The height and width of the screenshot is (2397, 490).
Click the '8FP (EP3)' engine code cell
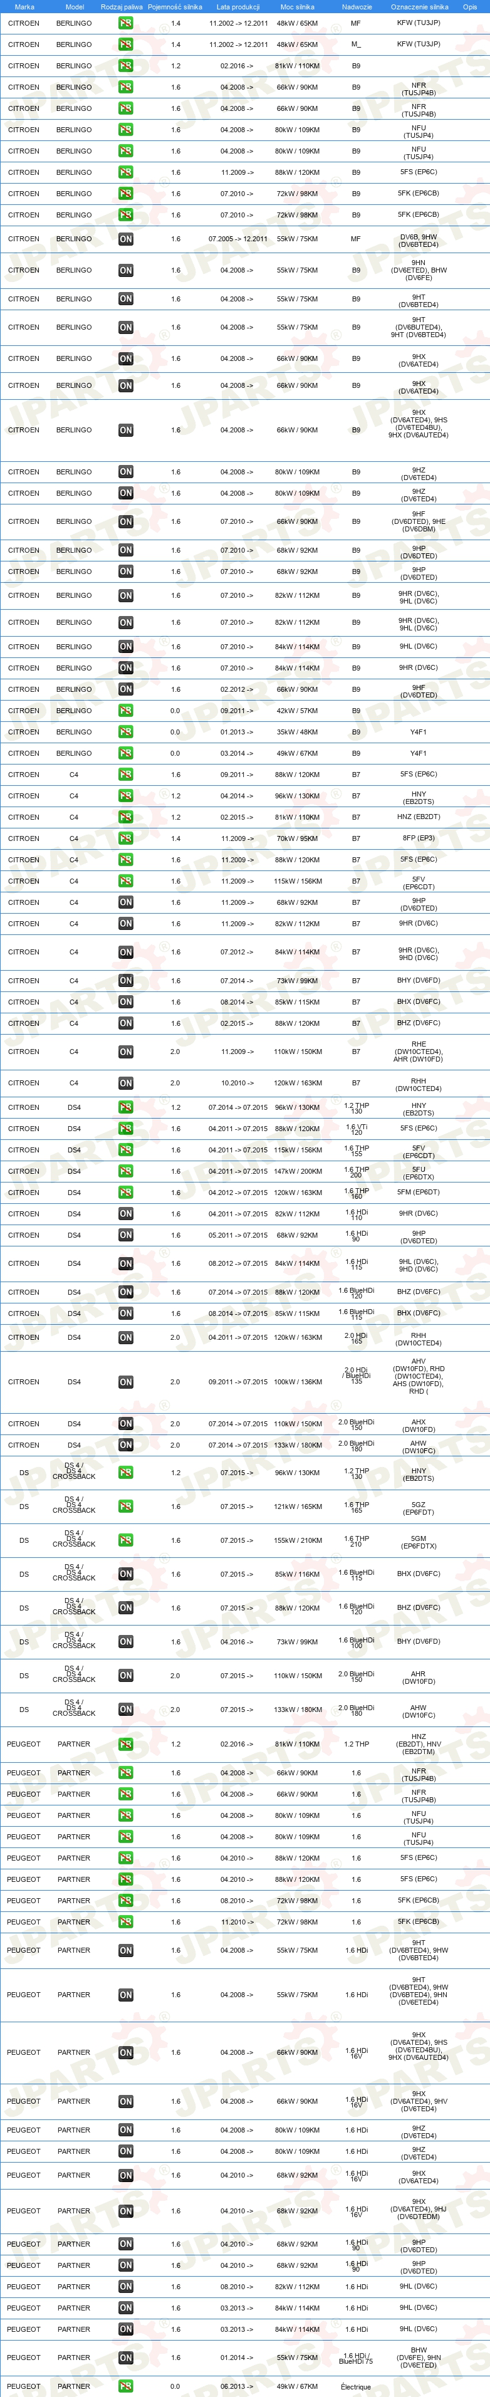click(419, 838)
